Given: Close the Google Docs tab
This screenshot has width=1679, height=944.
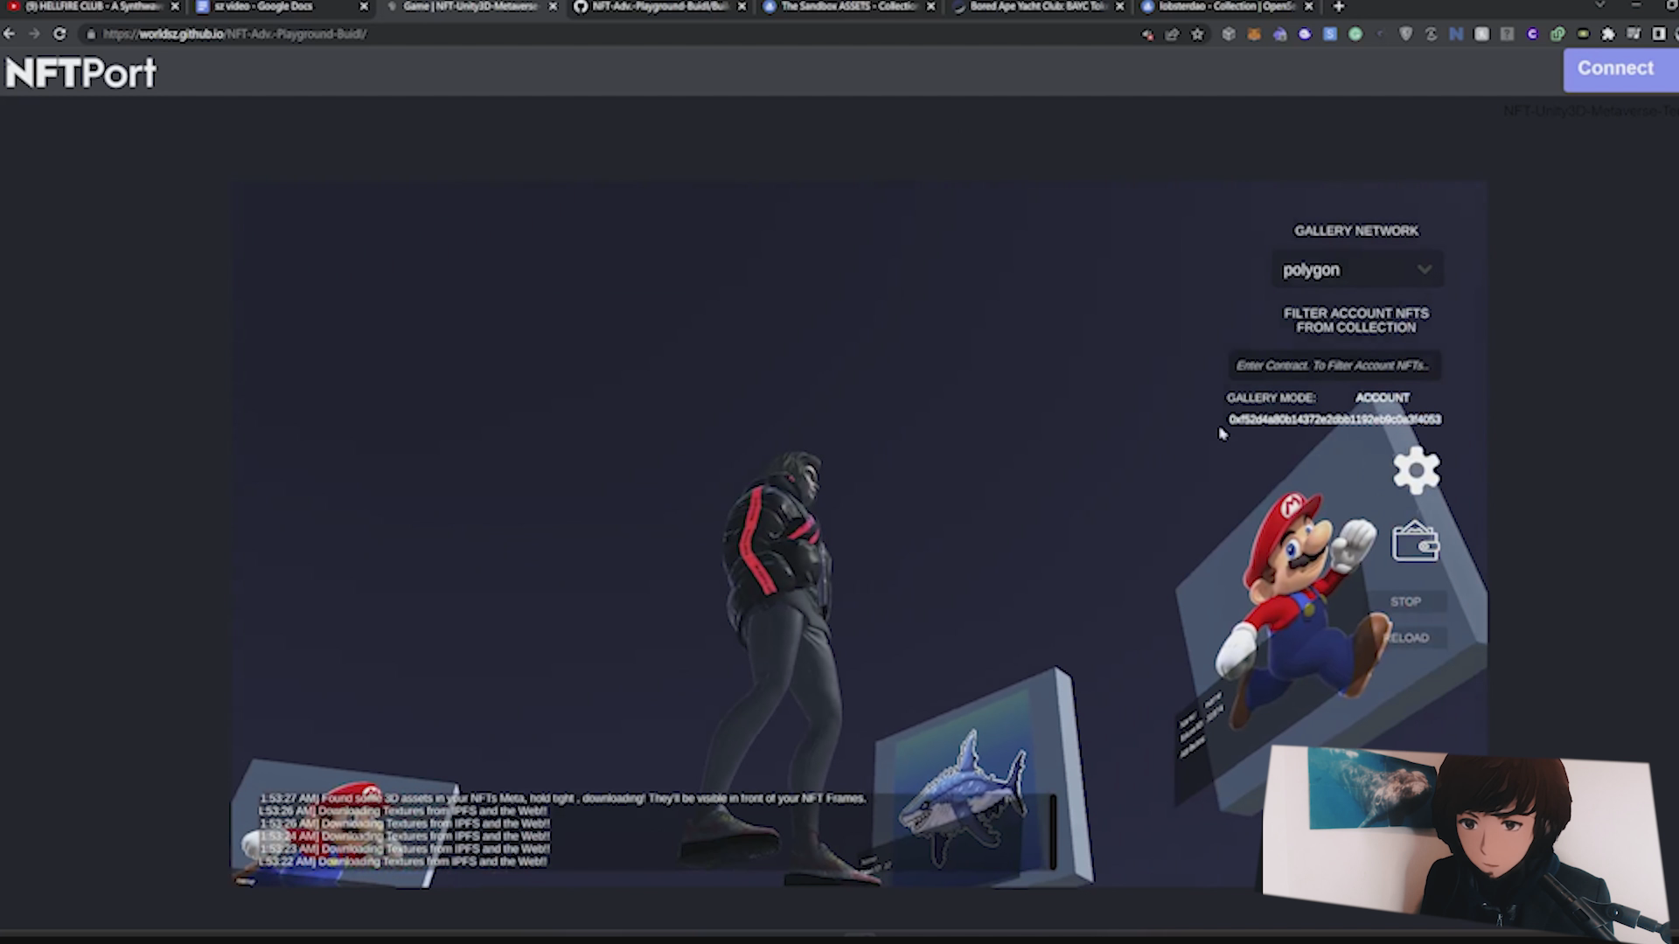Looking at the screenshot, I should 364,6.
